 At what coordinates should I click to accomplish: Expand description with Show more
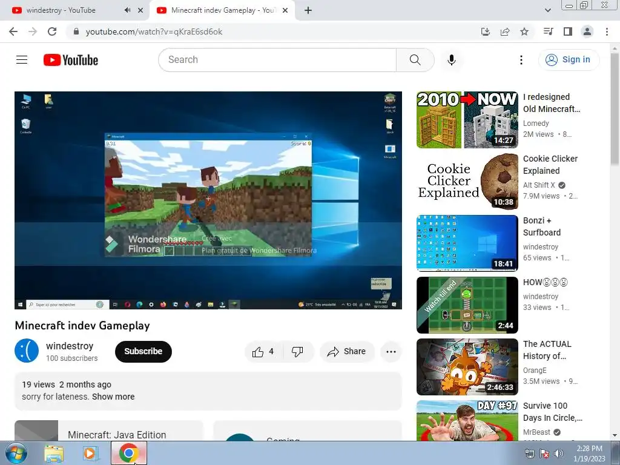[x=113, y=397]
